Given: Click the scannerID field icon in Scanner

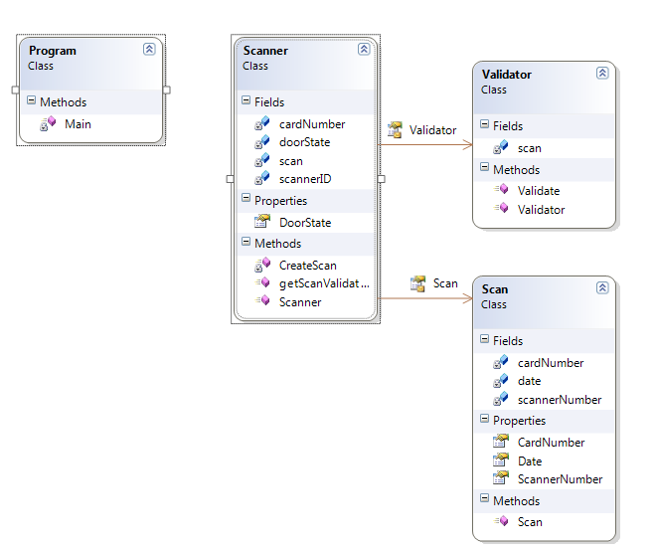Looking at the screenshot, I should click(x=262, y=179).
